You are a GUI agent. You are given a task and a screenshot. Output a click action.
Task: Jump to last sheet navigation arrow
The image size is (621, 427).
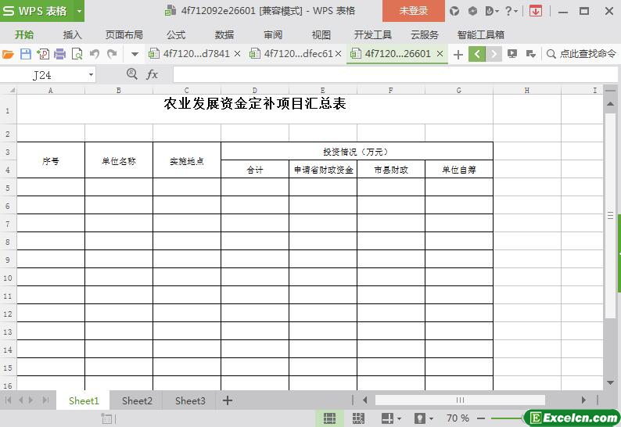46,400
